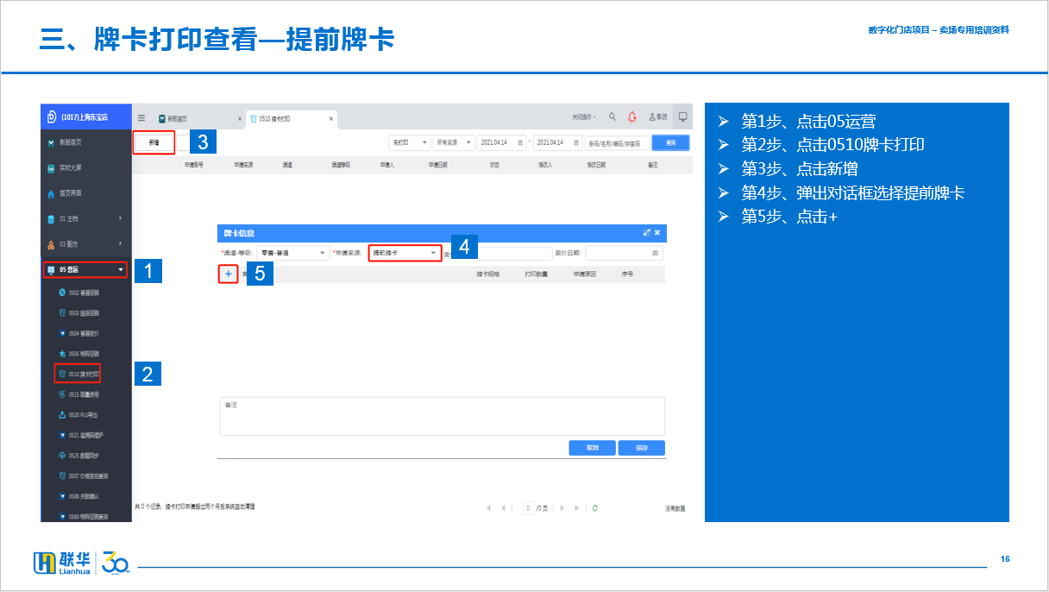The height and width of the screenshot is (592, 1049).
Task: Click 保存 in the 牌卡信息 dialog
Action: [x=642, y=448]
